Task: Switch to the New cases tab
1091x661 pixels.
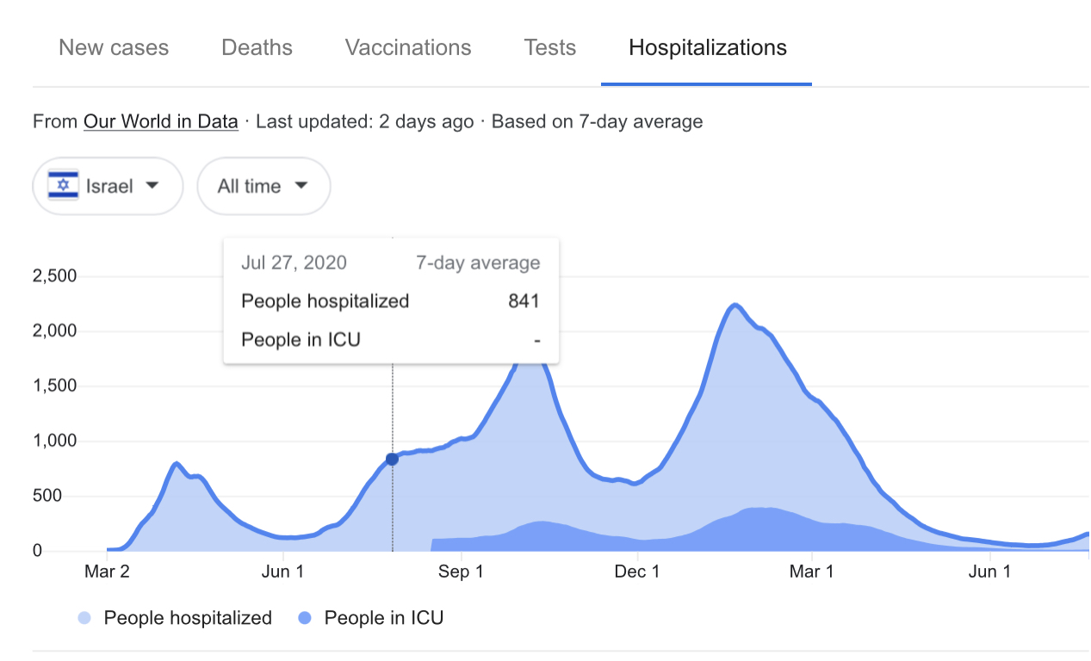Action: 114,47
